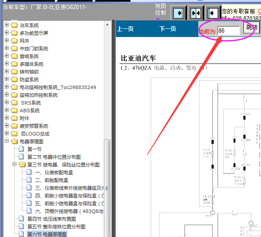
Task: Click the document icon beside 第一节
Action: click(x=21, y=149)
